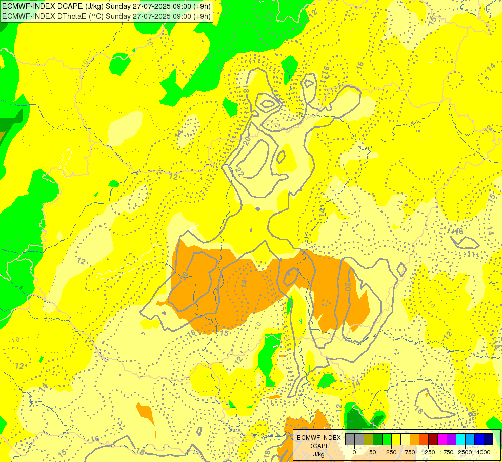Click the purple legend swatch
The width and height of the screenshot is (502, 462).
coord(451,439)
